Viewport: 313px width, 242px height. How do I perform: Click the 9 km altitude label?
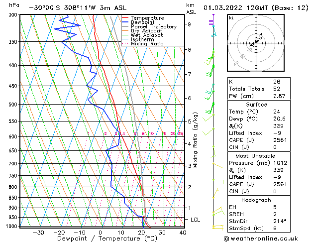[x=190, y=24]
